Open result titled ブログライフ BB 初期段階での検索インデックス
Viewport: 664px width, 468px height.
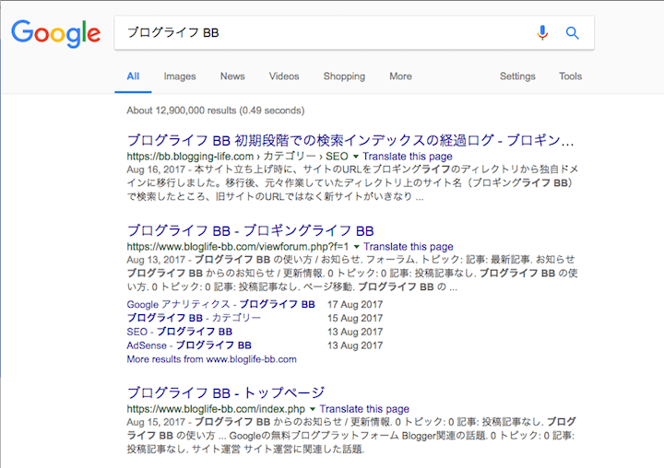[350, 140]
